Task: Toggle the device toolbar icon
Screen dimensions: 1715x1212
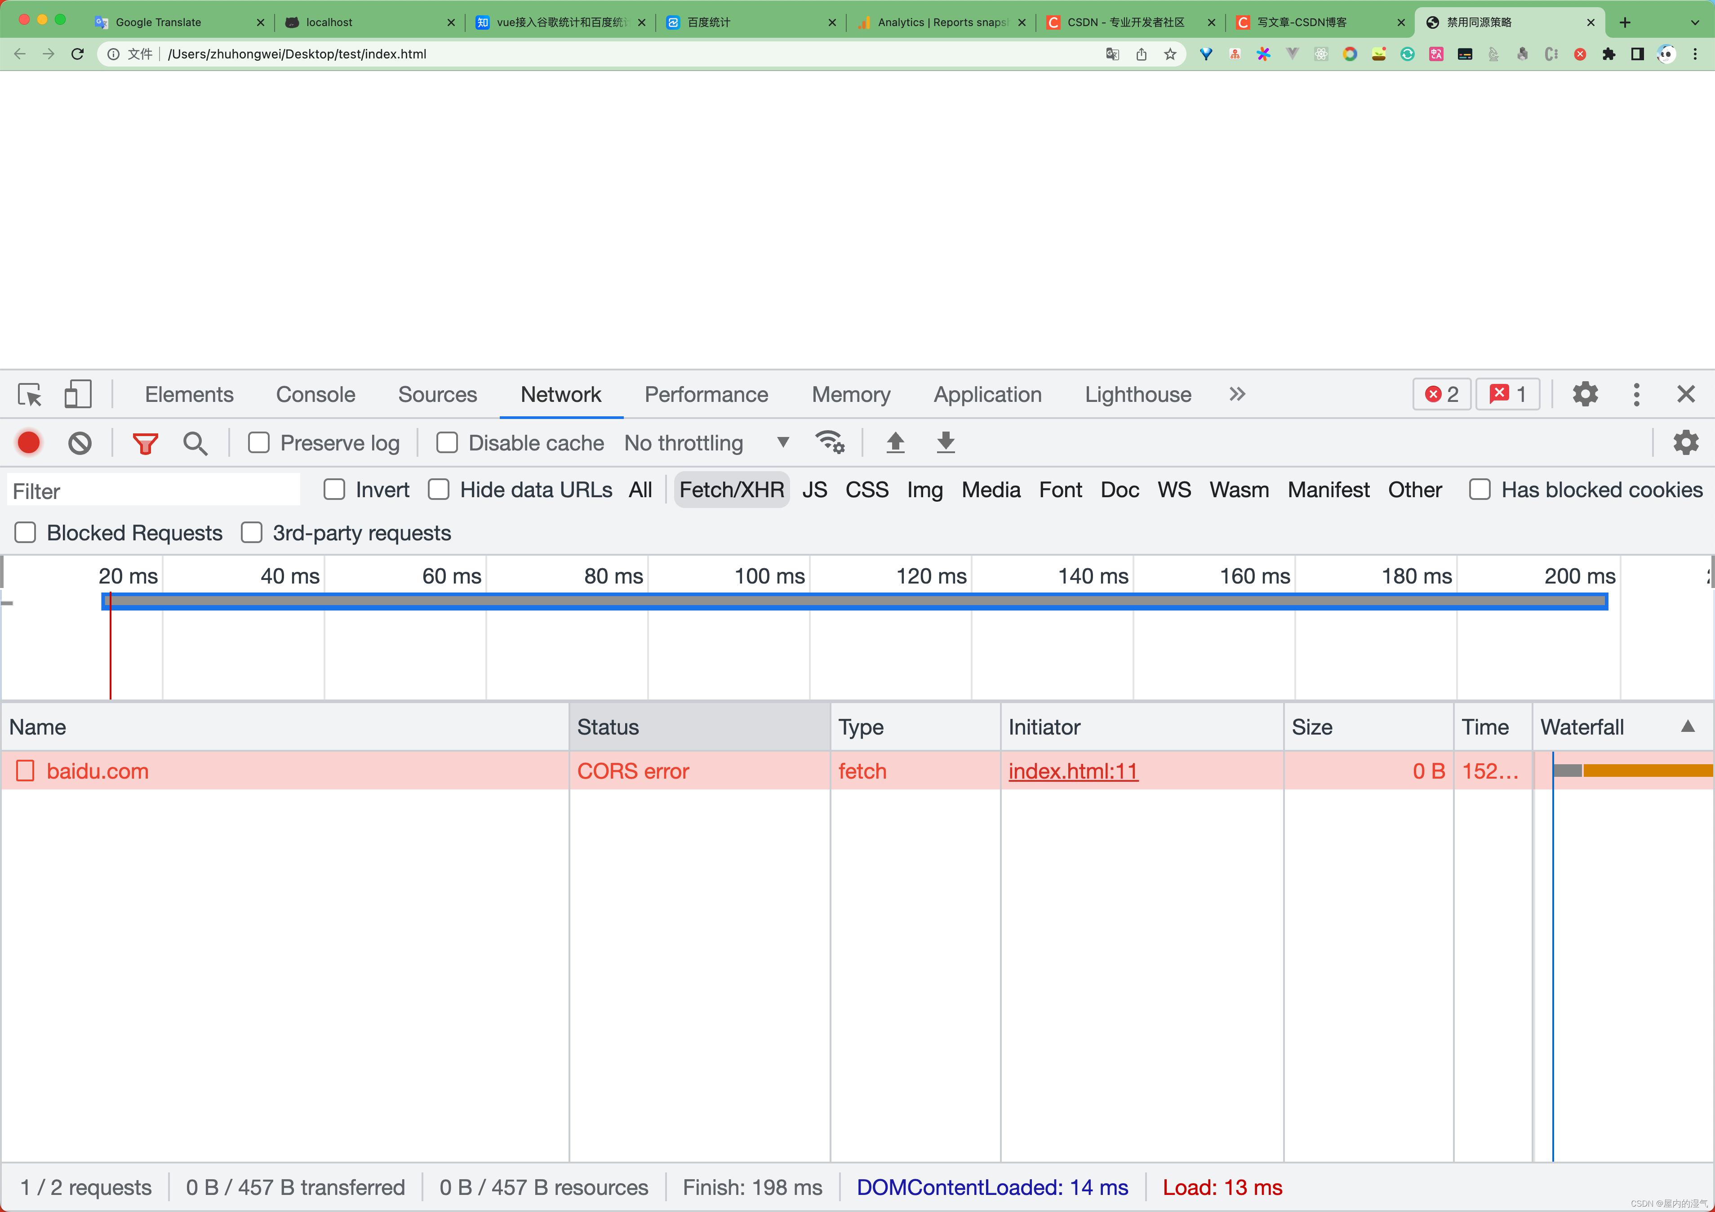Action: click(x=78, y=394)
